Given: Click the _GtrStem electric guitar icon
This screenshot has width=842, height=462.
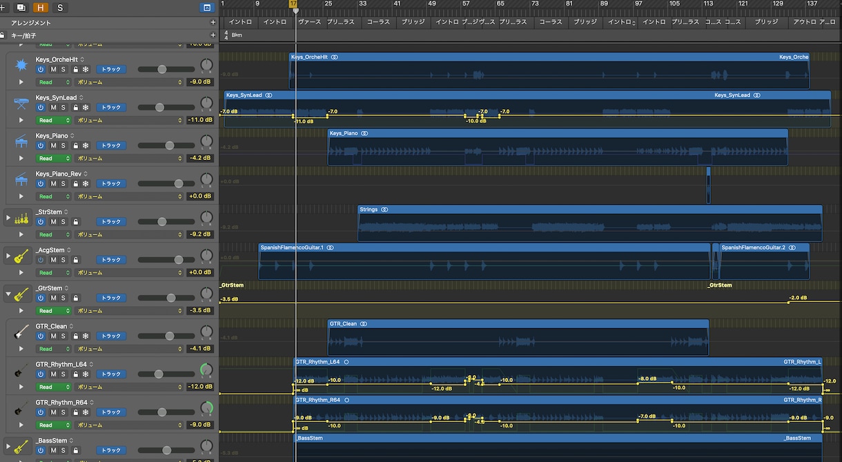Looking at the screenshot, I should (x=21, y=294).
